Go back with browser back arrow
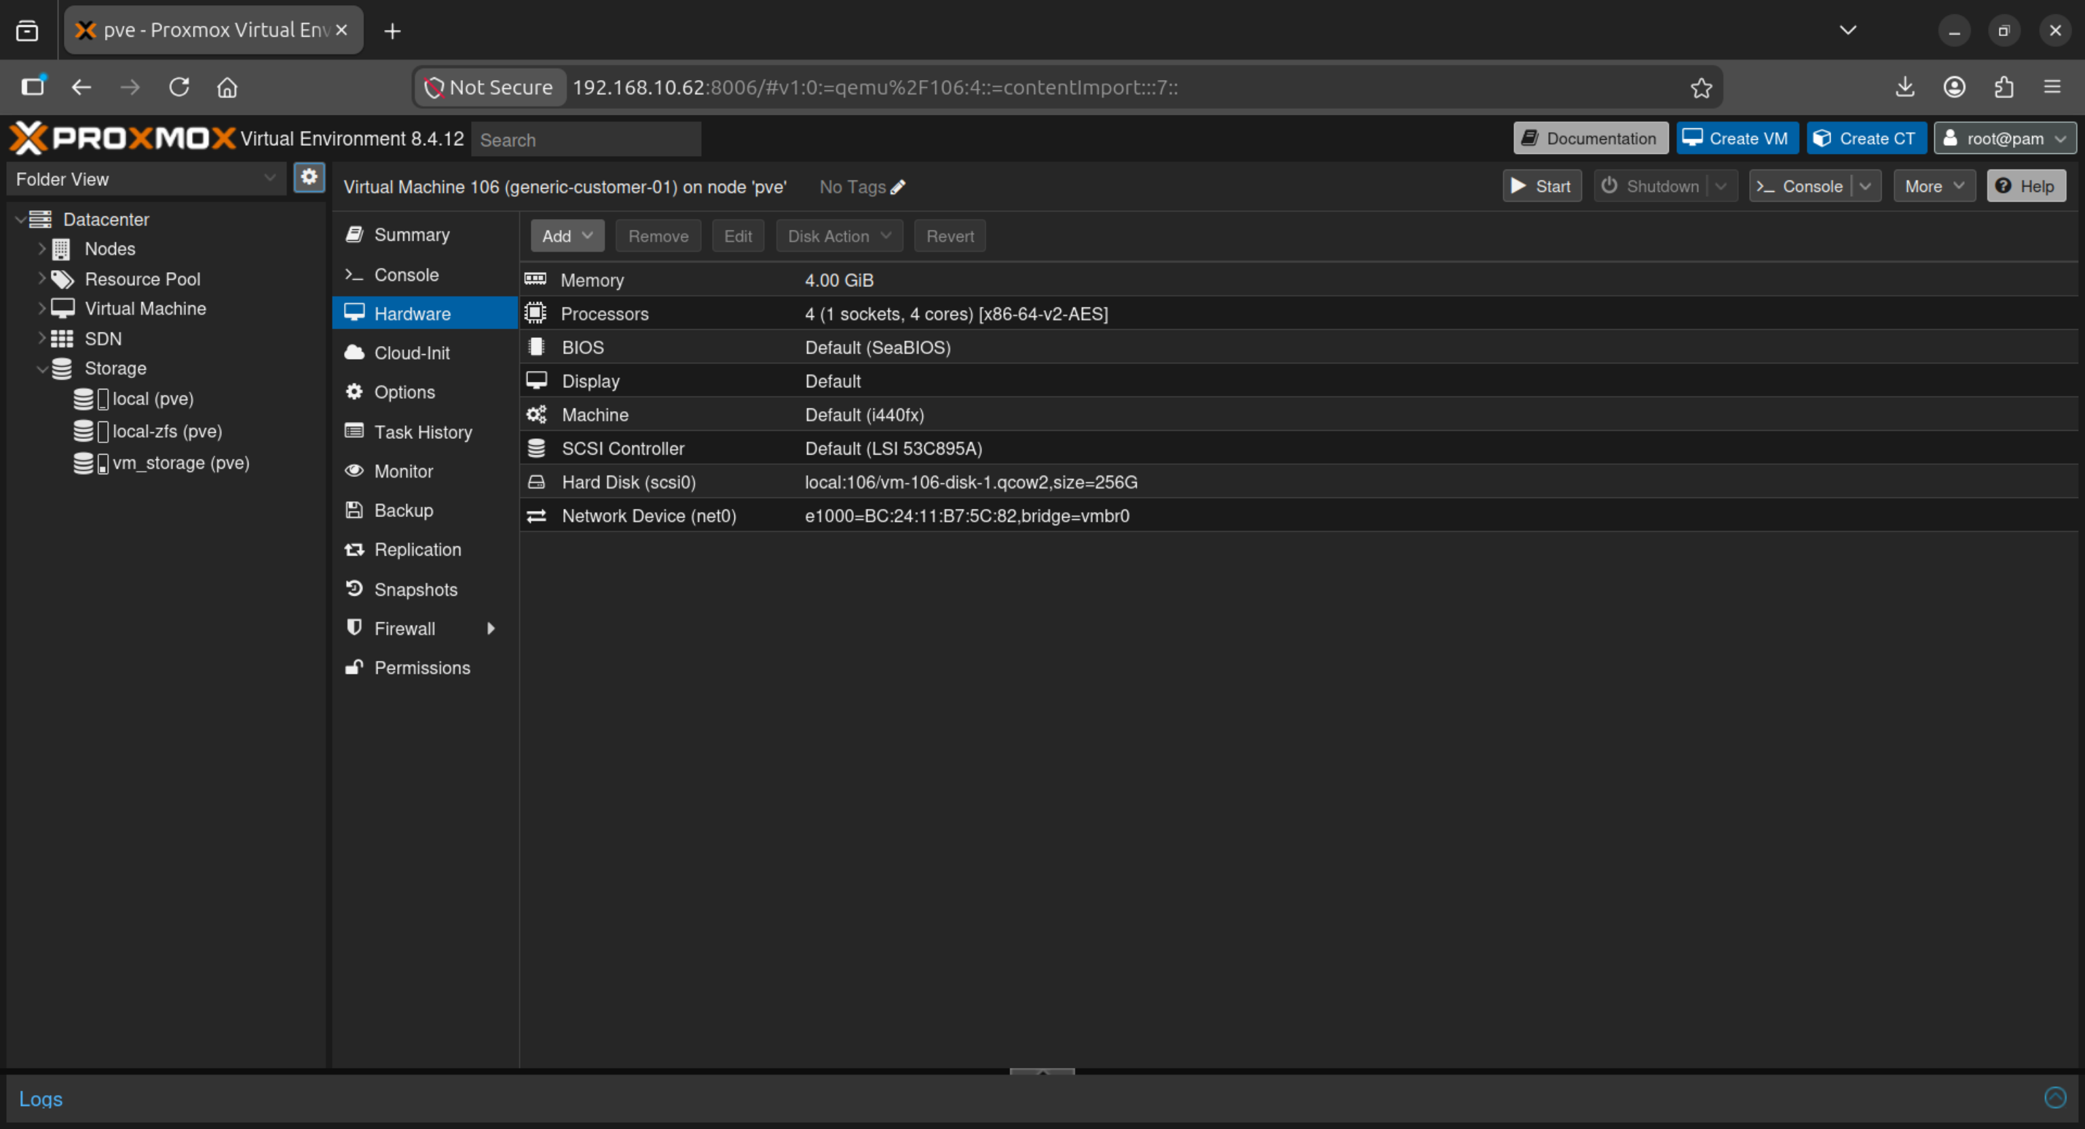The width and height of the screenshot is (2085, 1129). click(x=81, y=87)
